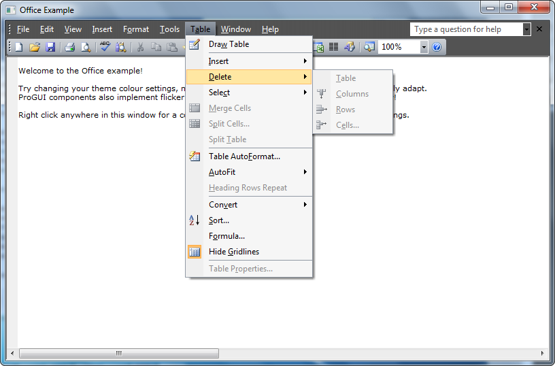Screen dimensions: 555x366
Task: Click the horizontal scrollbar thumb
Action: (x=119, y=354)
